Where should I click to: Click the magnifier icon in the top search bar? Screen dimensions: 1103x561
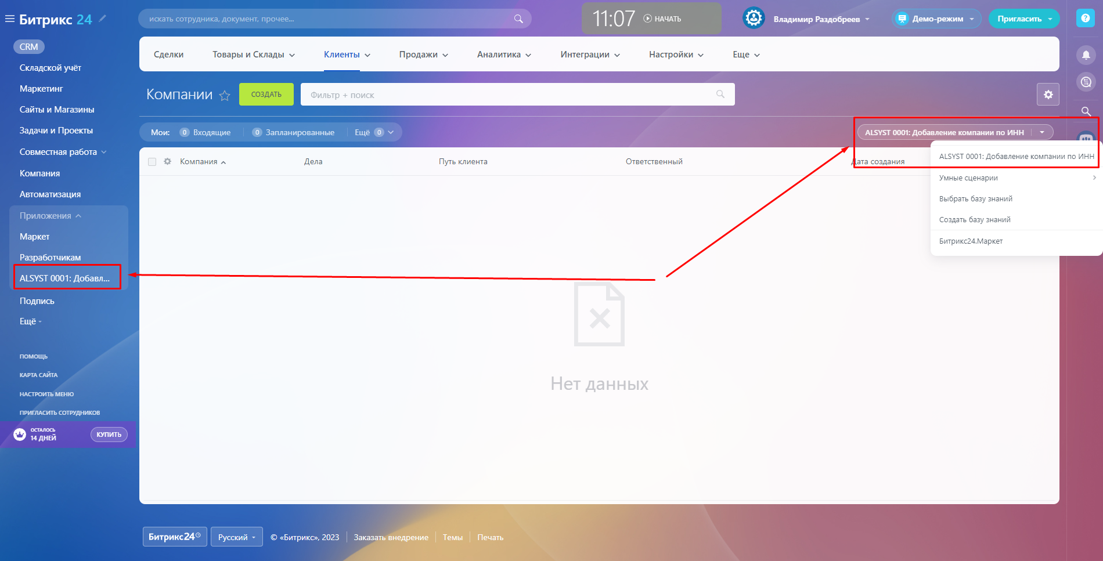tap(518, 19)
